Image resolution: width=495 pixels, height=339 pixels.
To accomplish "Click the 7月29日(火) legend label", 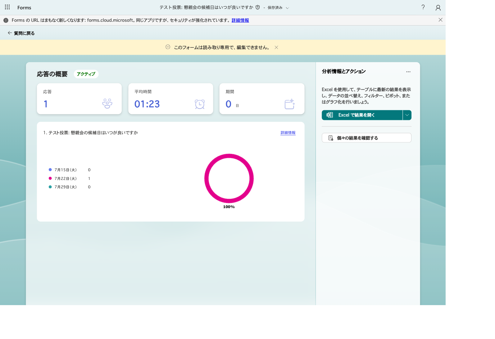I will [66, 187].
